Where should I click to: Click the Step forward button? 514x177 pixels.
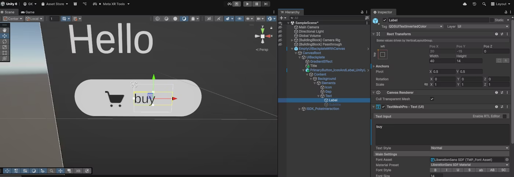(265, 4)
